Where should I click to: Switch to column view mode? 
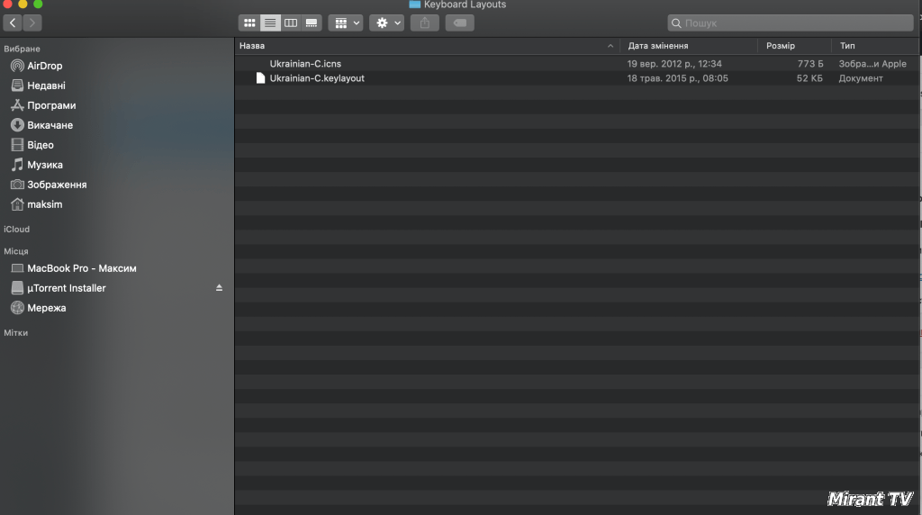tap(291, 23)
